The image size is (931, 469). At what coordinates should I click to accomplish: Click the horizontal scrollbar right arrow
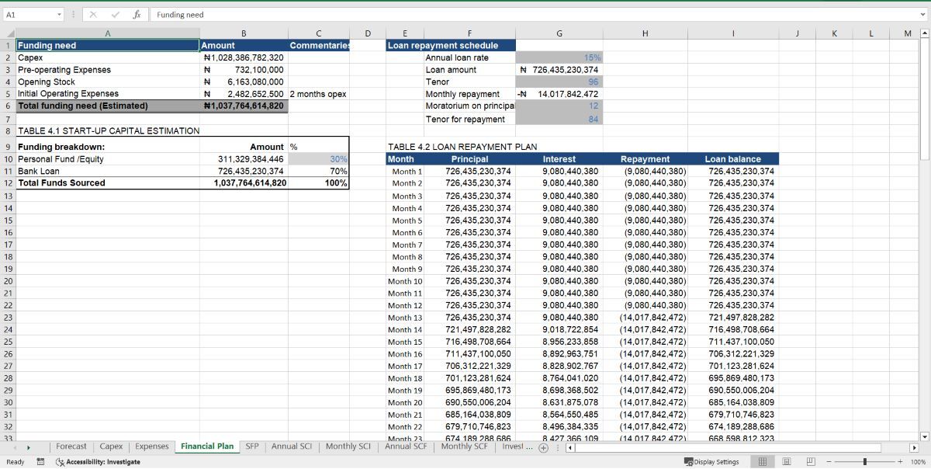(913, 447)
